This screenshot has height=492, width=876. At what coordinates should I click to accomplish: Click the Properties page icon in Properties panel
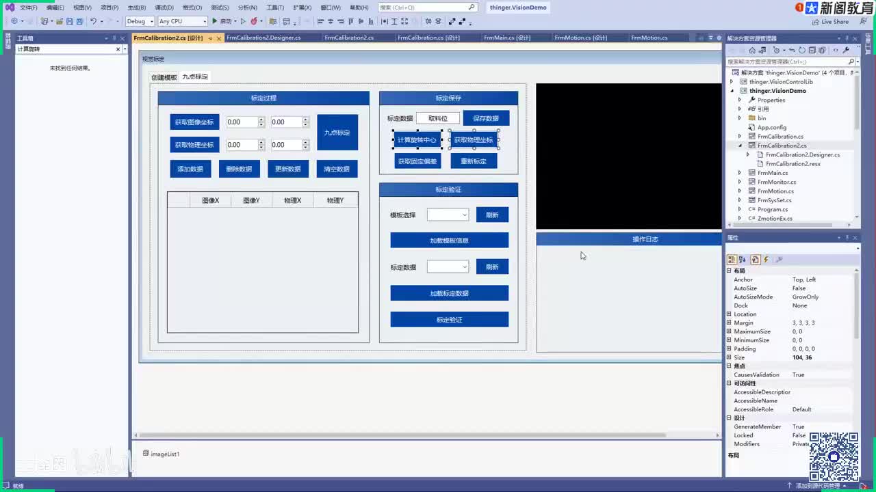(x=756, y=260)
